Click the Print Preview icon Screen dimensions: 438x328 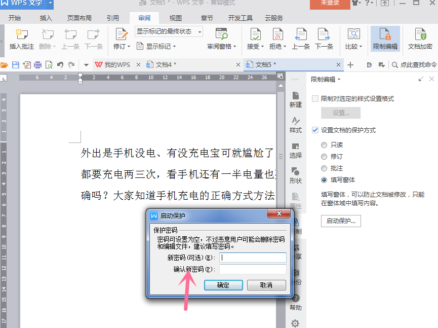[49, 65]
